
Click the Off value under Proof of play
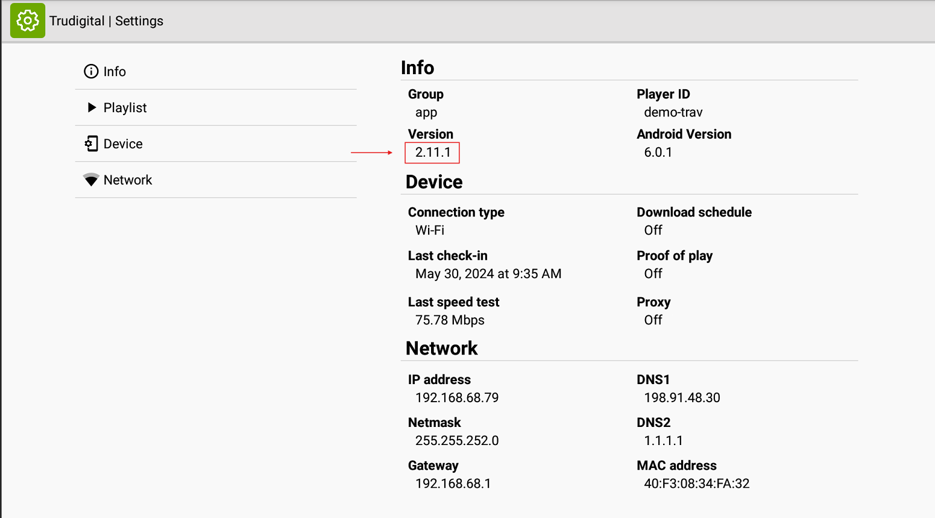tap(653, 274)
